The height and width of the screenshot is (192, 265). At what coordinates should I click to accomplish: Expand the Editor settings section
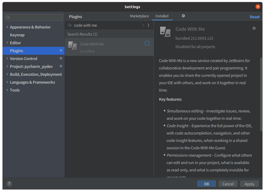click(x=7, y=43)
